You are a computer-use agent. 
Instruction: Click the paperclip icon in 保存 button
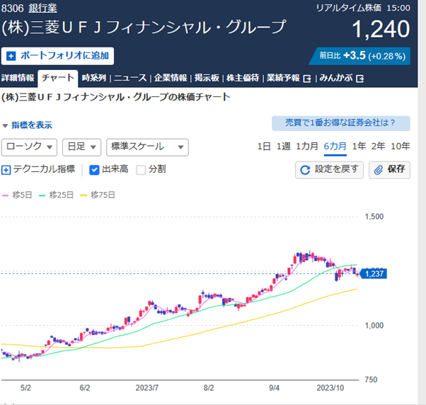(x=379, y=170)
